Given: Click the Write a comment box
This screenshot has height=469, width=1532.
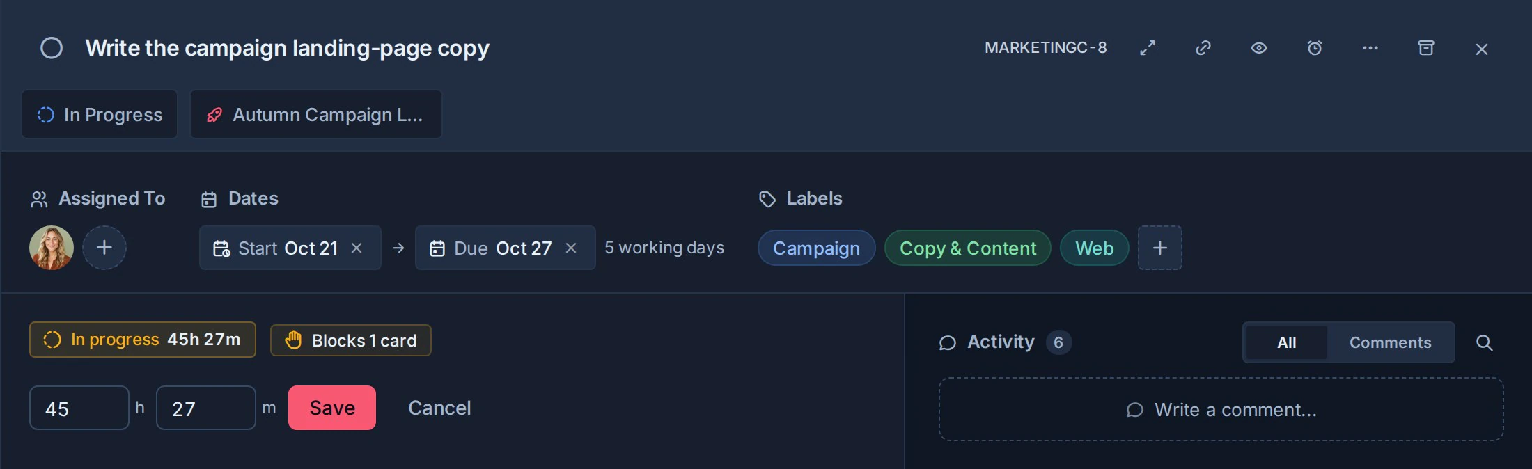Looking at the screenshot, I should pyautogui.click(x=1221, y=409).
